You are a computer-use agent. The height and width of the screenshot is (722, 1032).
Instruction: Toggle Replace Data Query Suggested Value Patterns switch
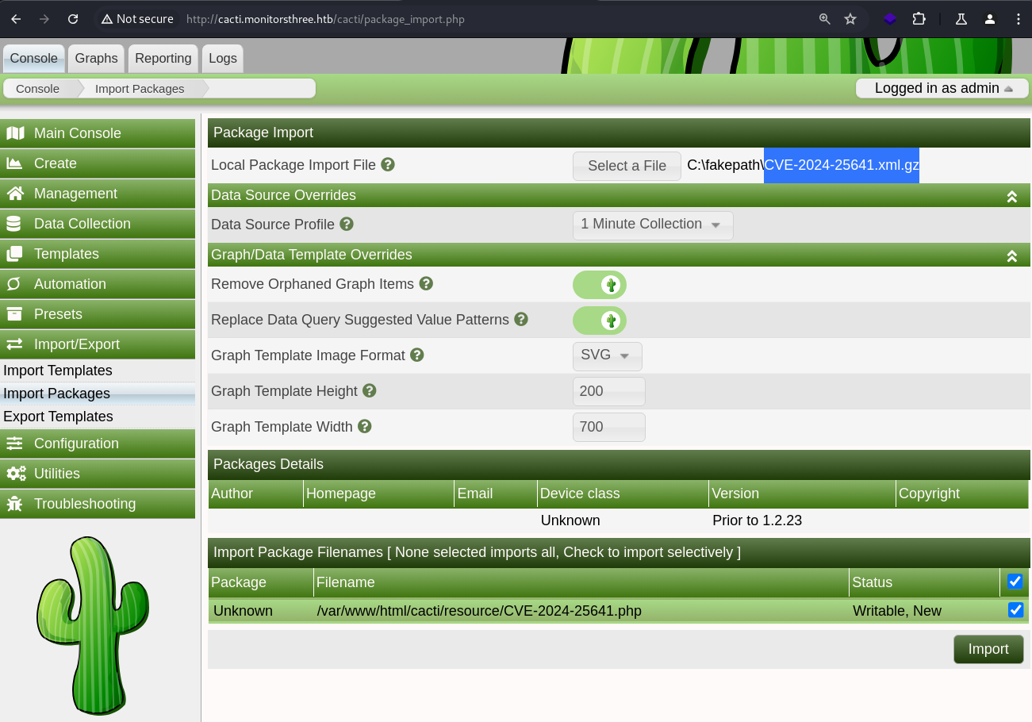point(600,321)
